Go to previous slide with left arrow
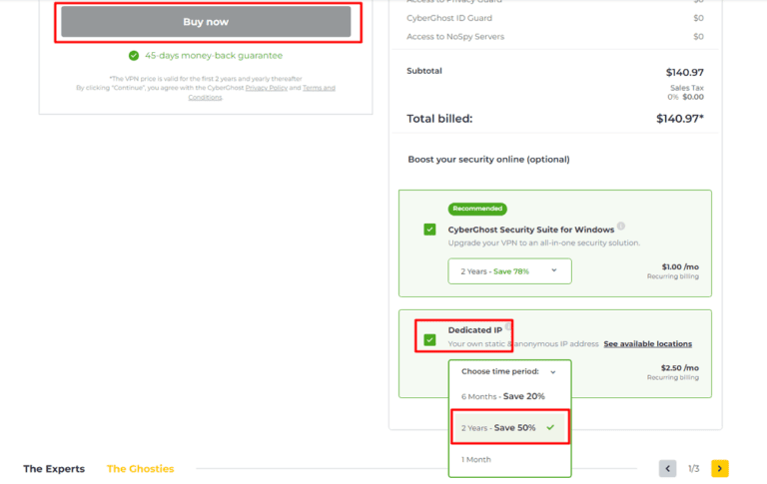Viewport: 767px width, 484px height. pos(668,468)
